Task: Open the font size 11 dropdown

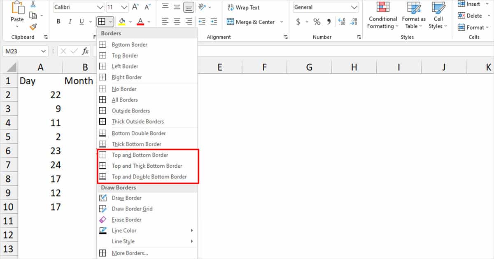Action: [125, 7]
